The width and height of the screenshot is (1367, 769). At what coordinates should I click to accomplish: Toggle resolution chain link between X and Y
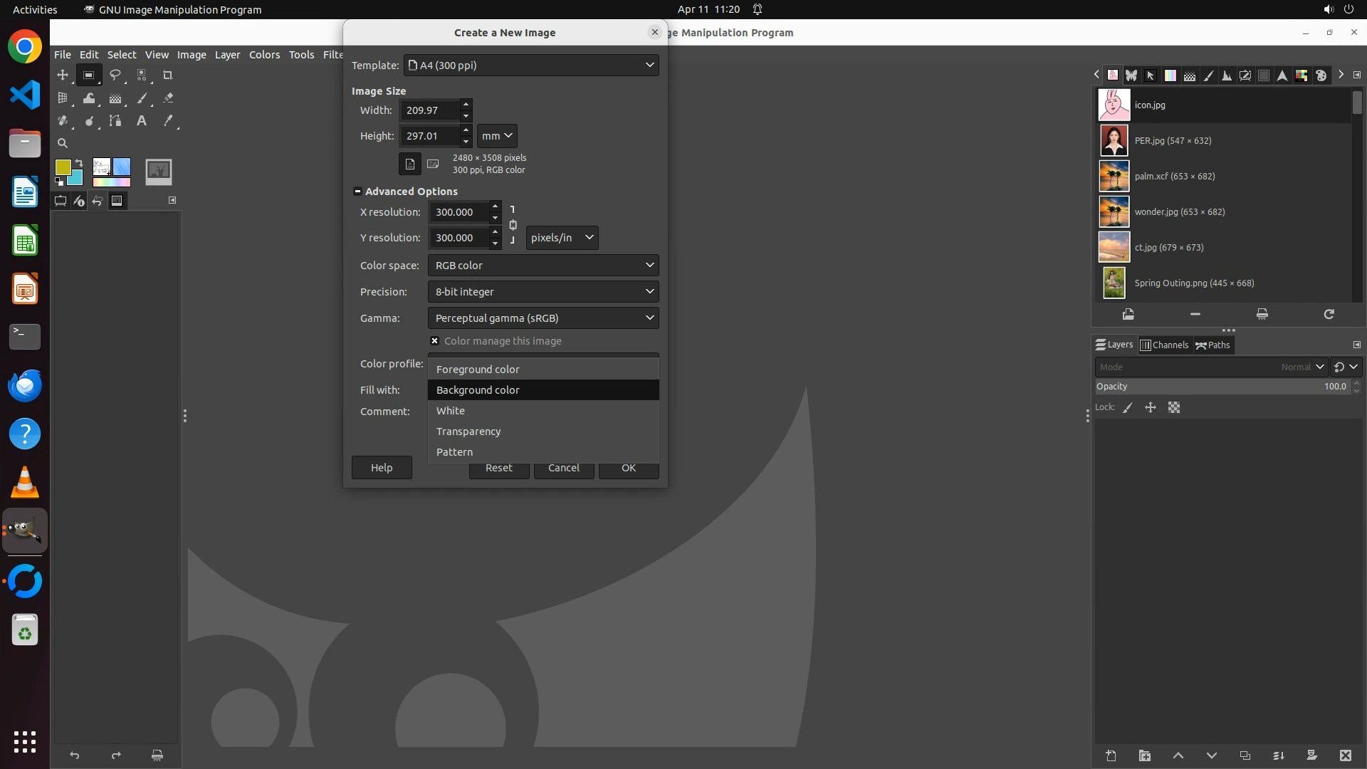(513, 225)
